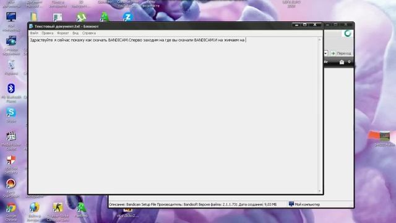Select the Nero StartSmart desktop icon
Screen dimensions: 396x223
pos(11,184)
